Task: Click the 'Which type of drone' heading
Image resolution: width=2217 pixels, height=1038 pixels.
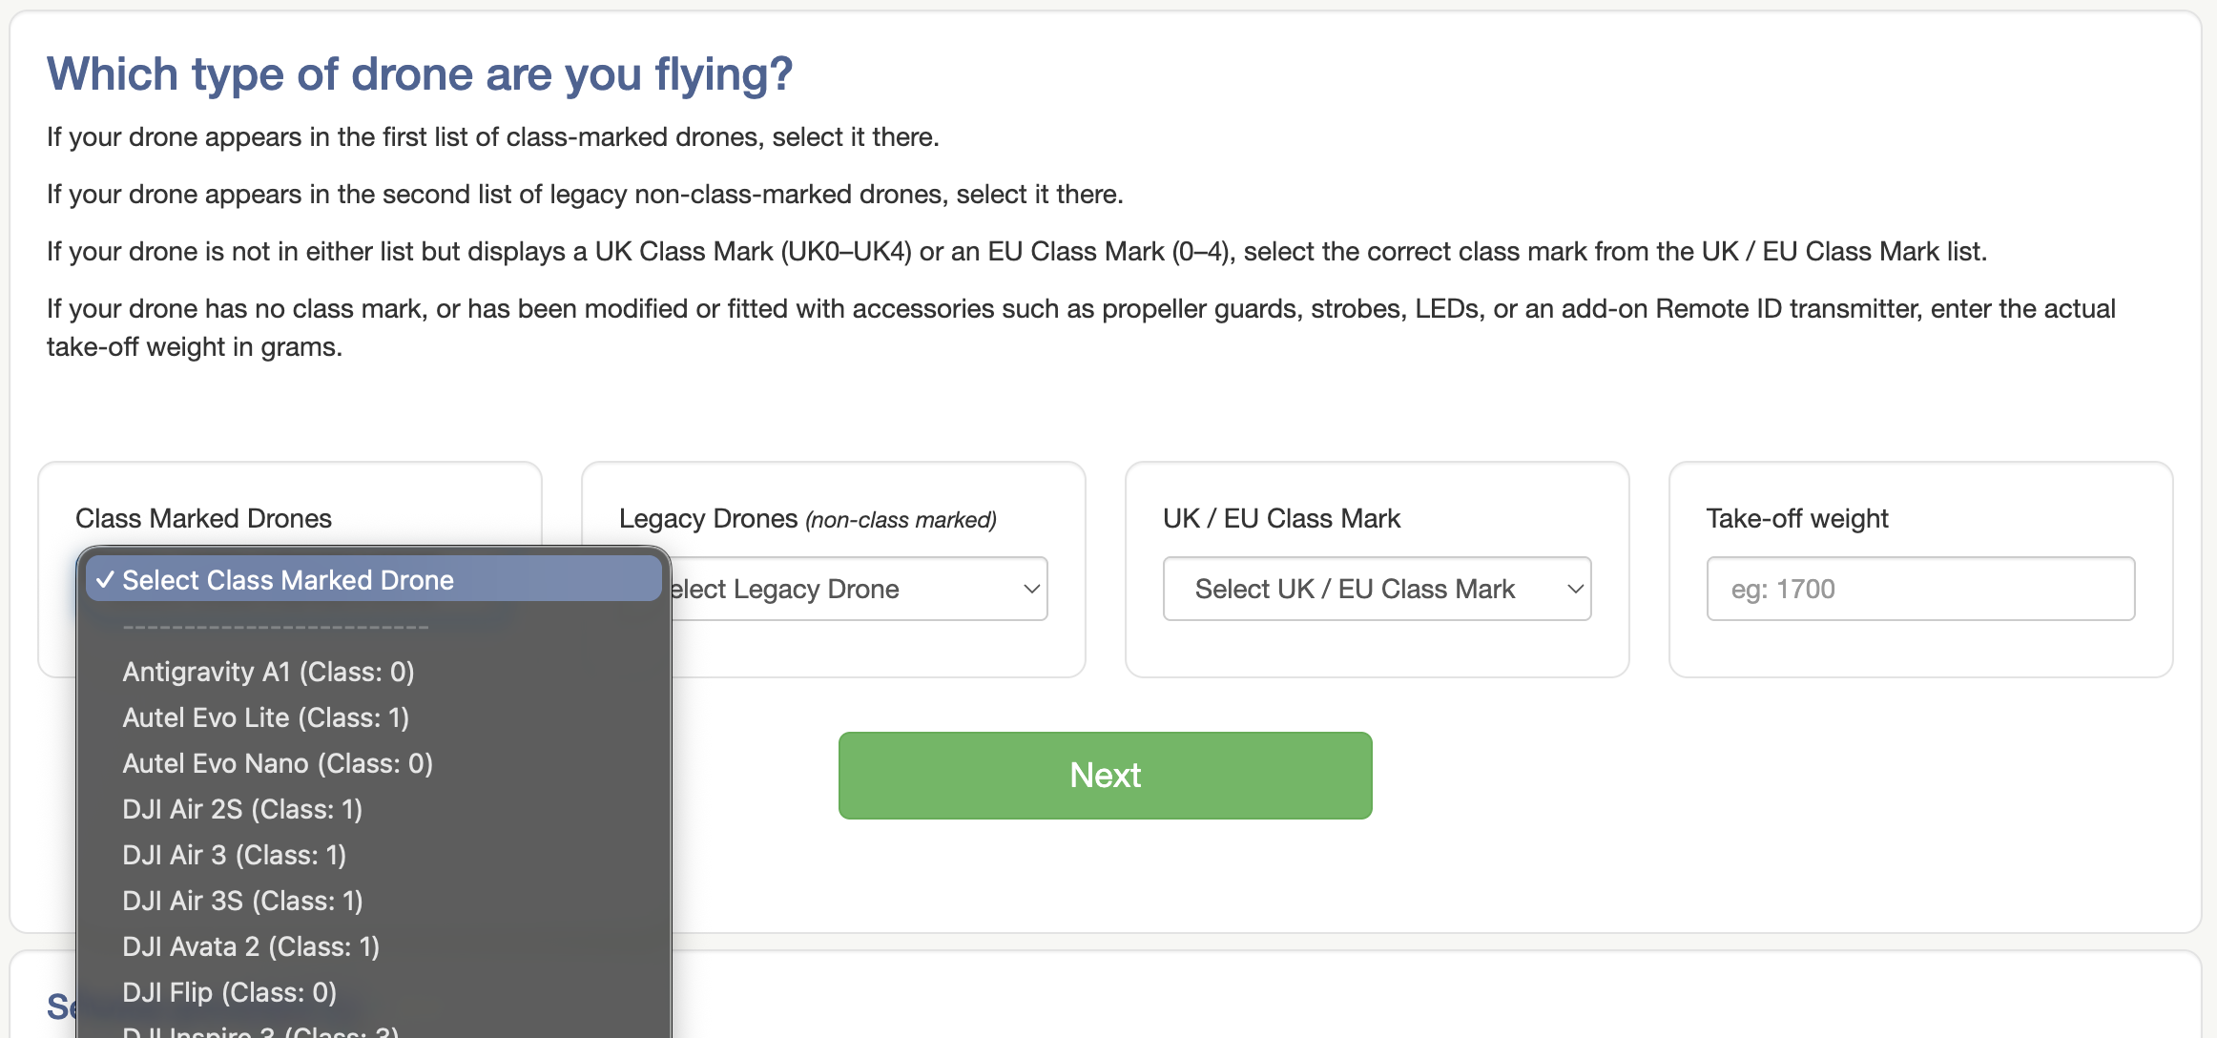Action: [x=420, y=73]
